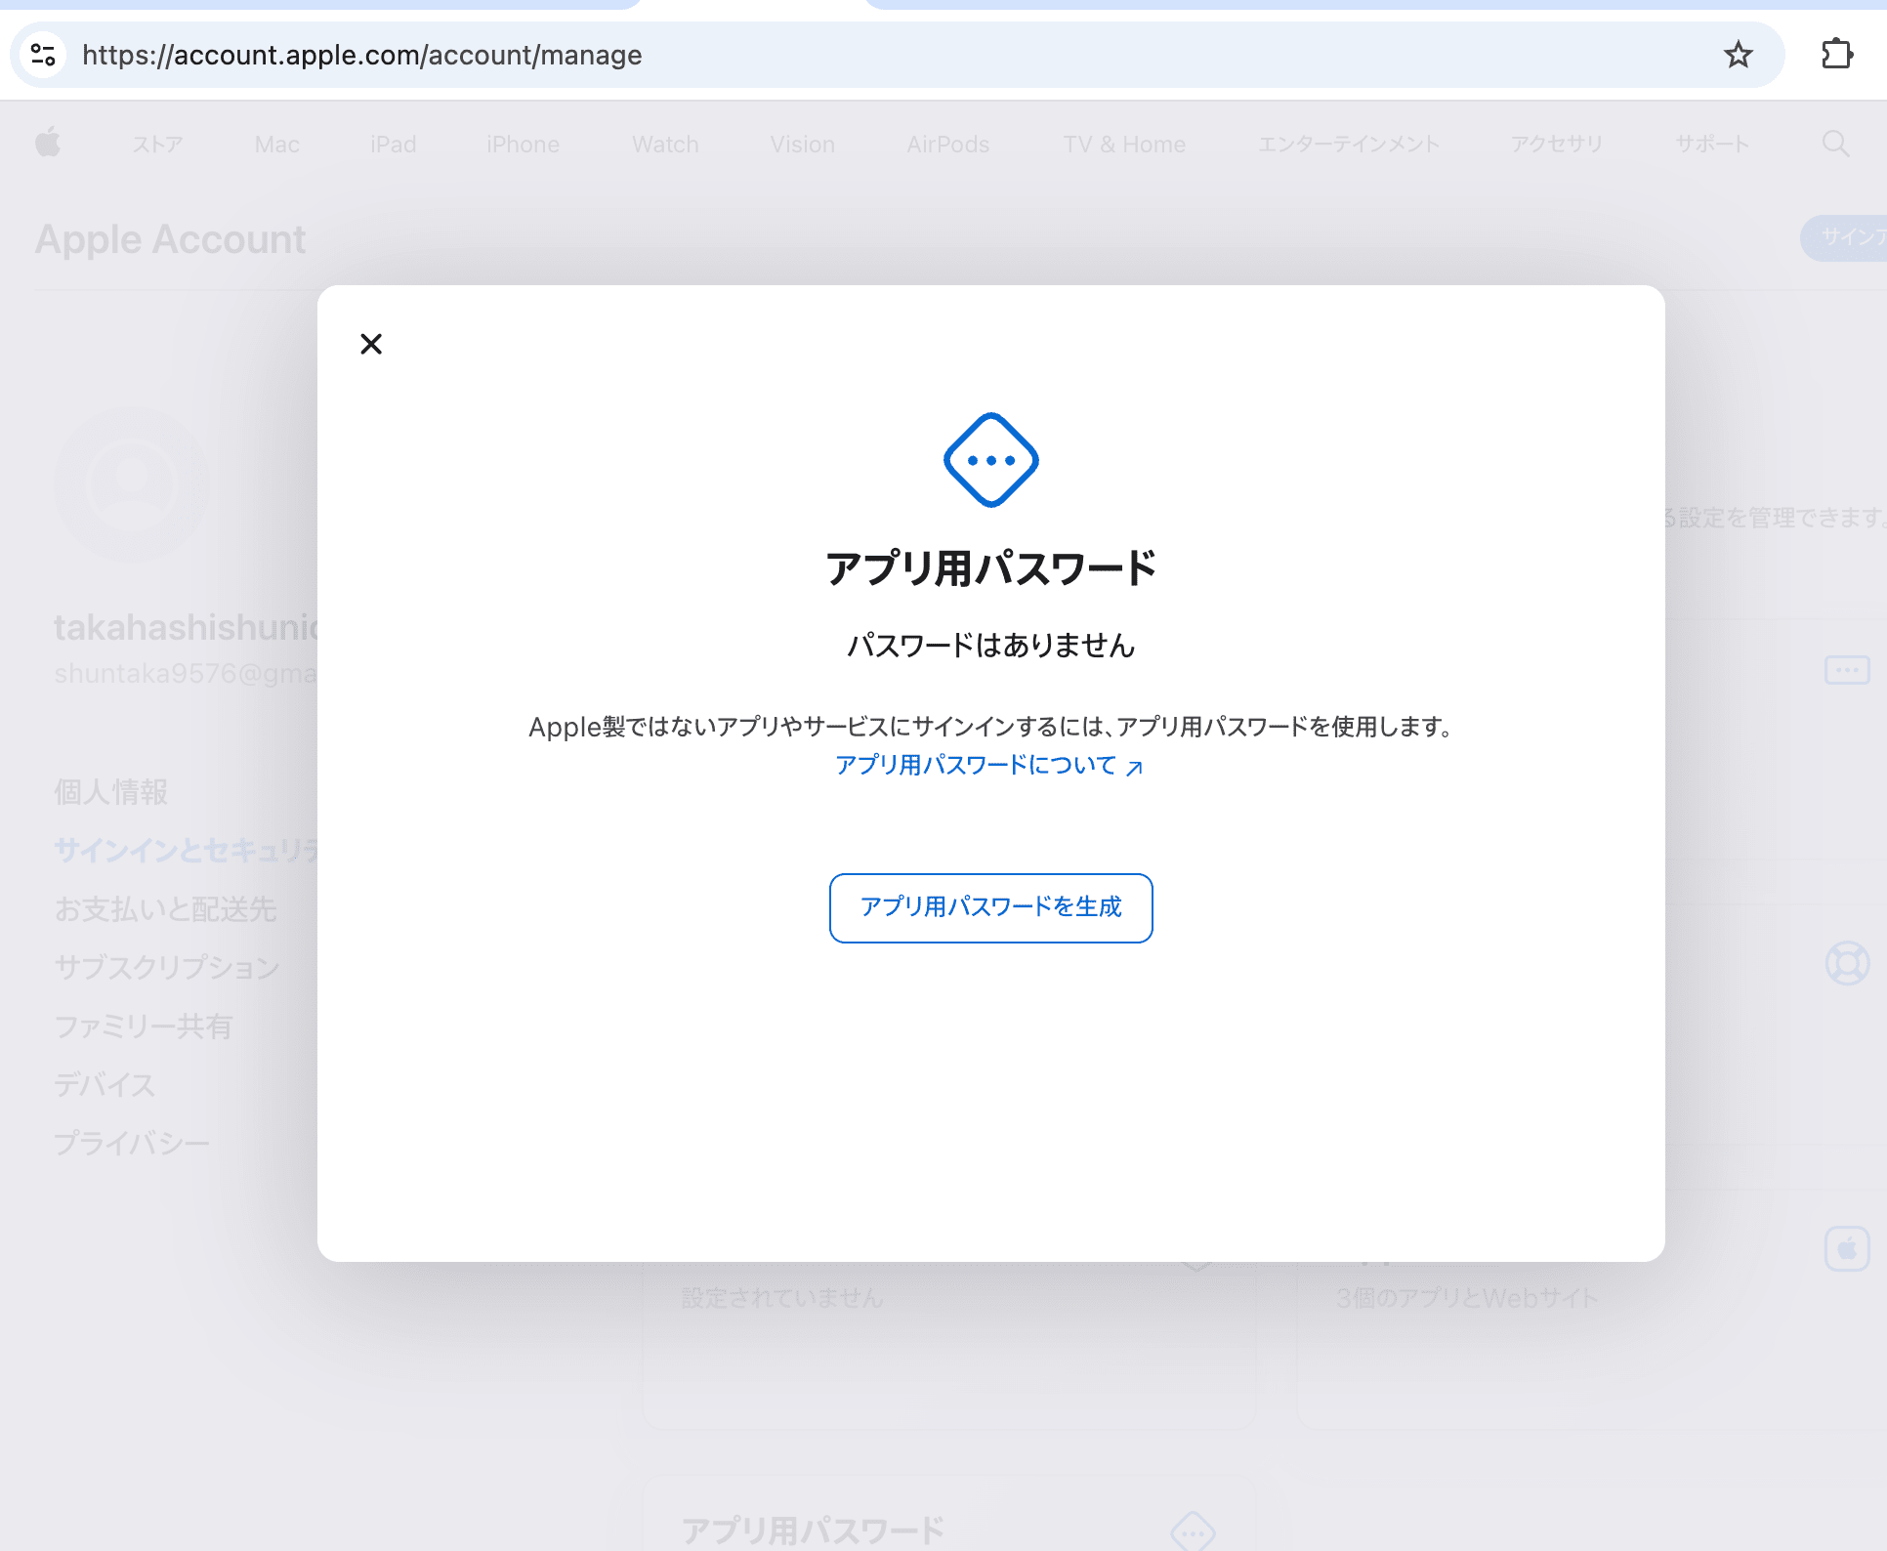Bookmark this page with star icon

tap(1738, 55)
